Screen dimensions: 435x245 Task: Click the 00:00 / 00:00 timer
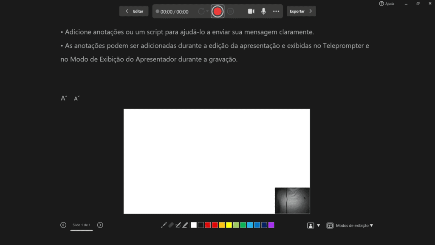click(x=174, y=11)
